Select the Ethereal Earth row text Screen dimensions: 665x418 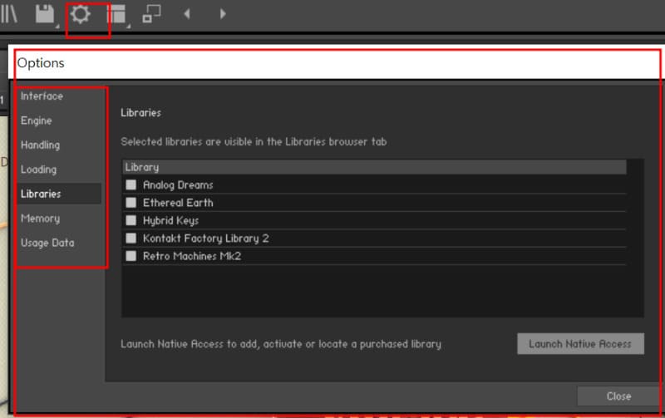pyautogui.click(x=178, y=203)
